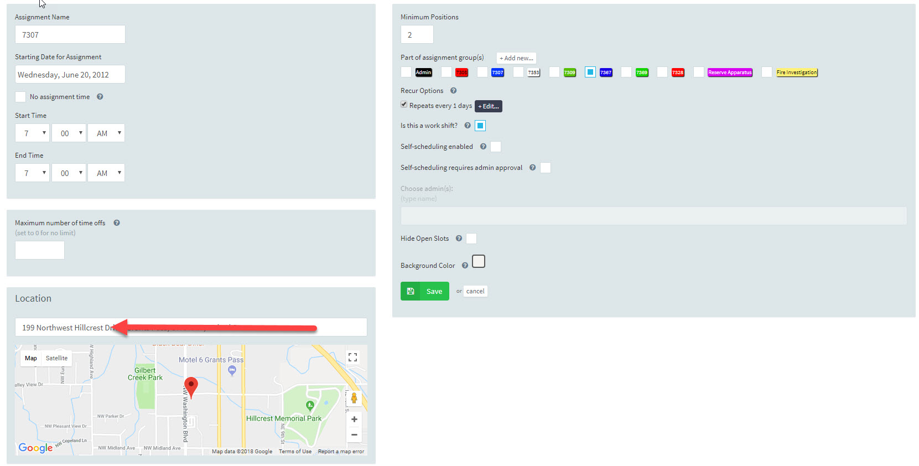This screenshot has height=466, width=919.
Task: Enable the Self-scheduling enabled checkbox
Action: point(496,147)
